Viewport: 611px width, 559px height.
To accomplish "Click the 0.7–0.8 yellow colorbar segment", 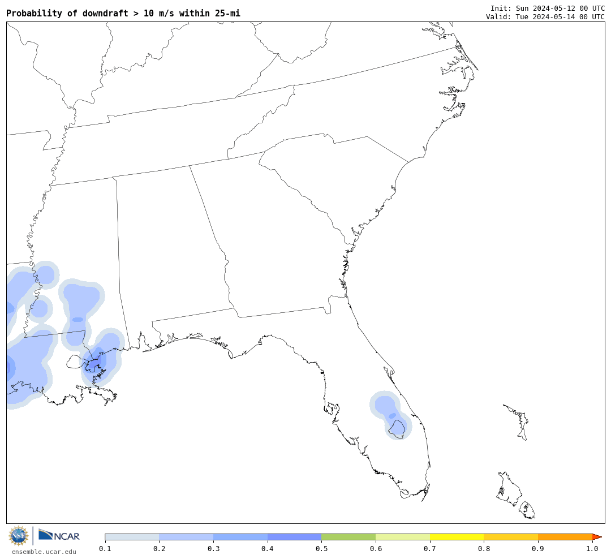I will [457, 537].
